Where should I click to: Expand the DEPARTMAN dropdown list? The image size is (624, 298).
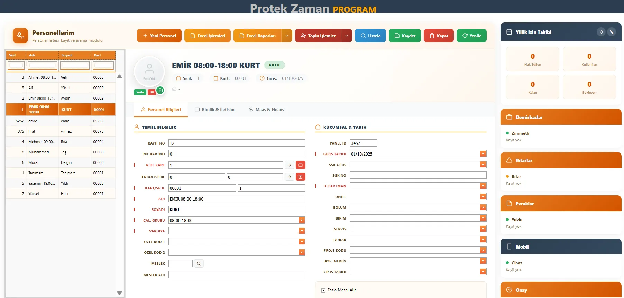483,186
